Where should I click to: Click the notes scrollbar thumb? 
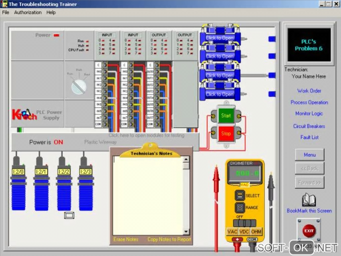point(186,166)
